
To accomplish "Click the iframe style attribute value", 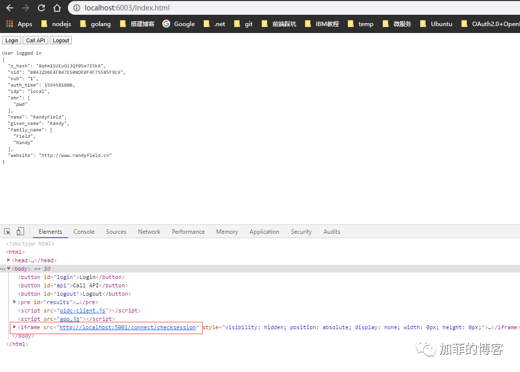I will click(x=355, y=327).
